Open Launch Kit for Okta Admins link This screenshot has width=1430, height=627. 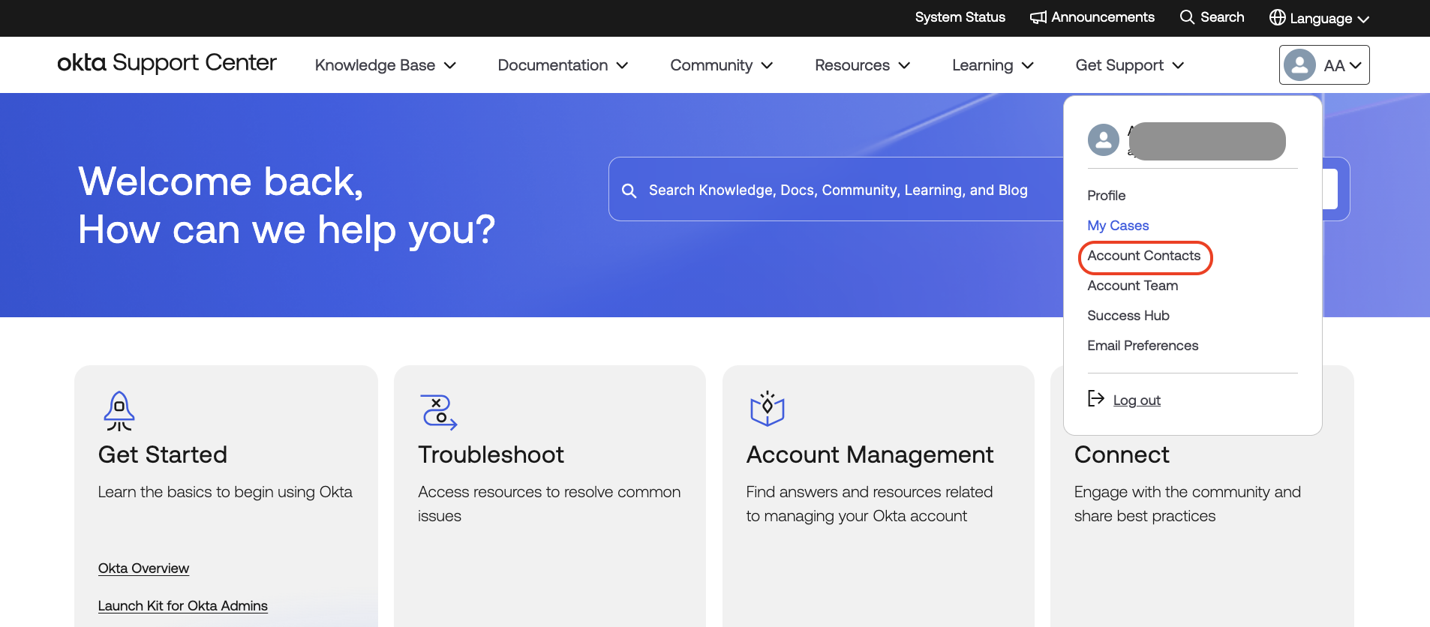(x=183, y=606)
